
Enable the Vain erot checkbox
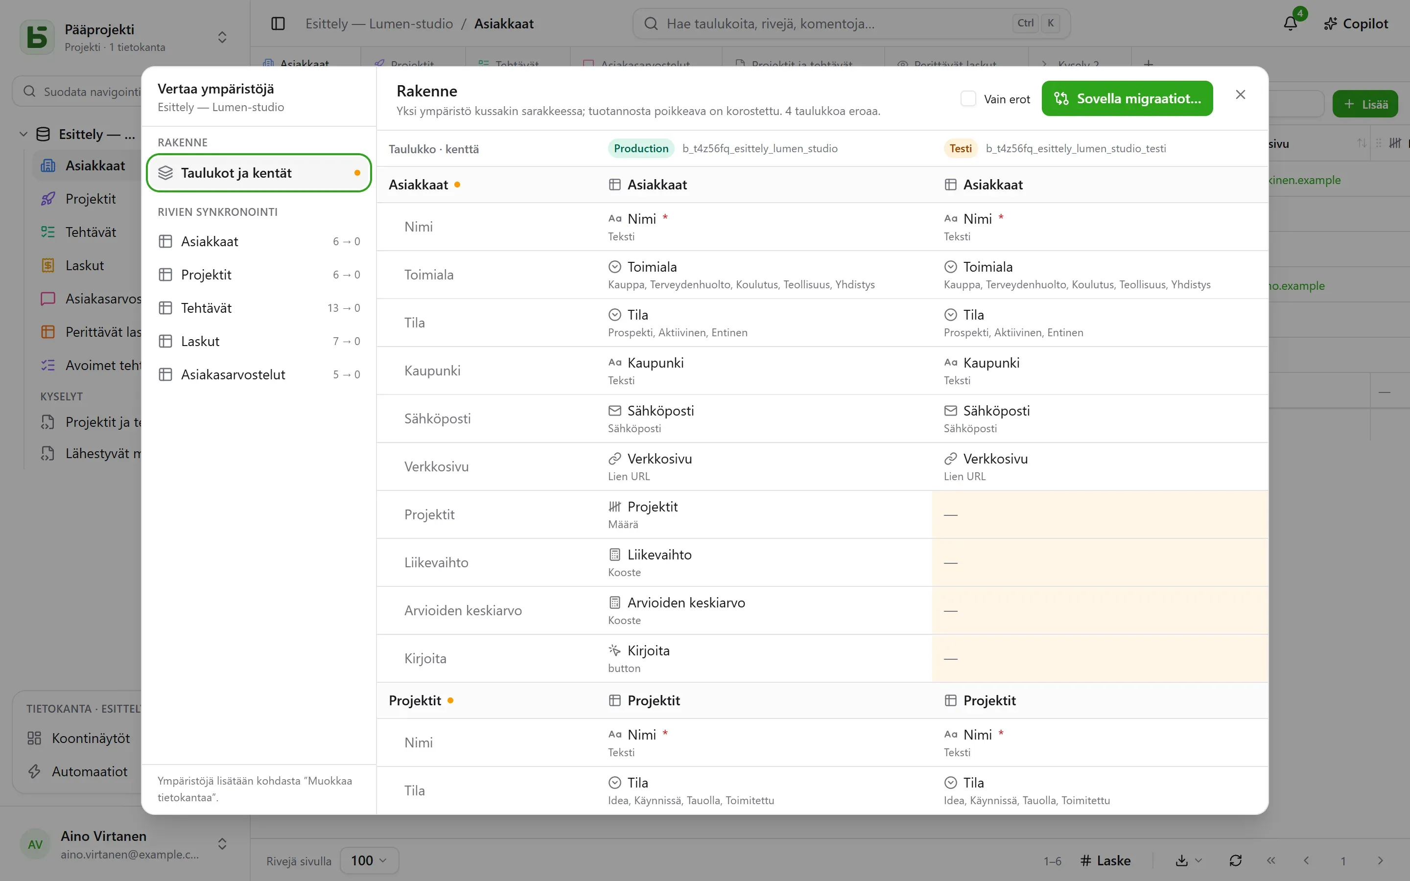click(968, 99)
